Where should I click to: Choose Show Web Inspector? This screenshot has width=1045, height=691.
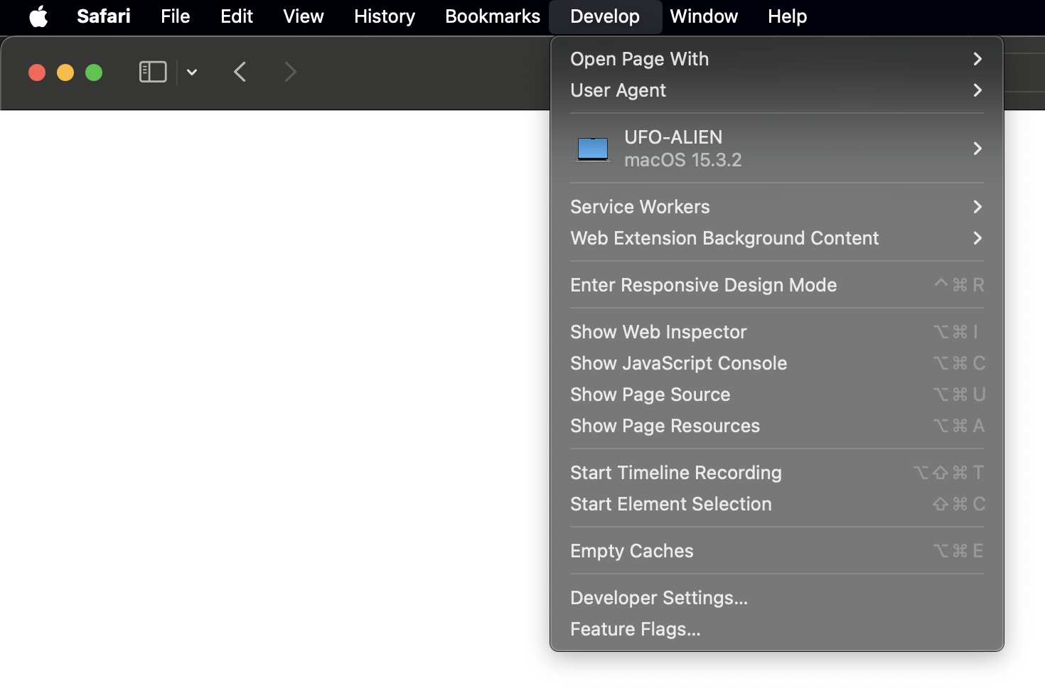[777, 332]
